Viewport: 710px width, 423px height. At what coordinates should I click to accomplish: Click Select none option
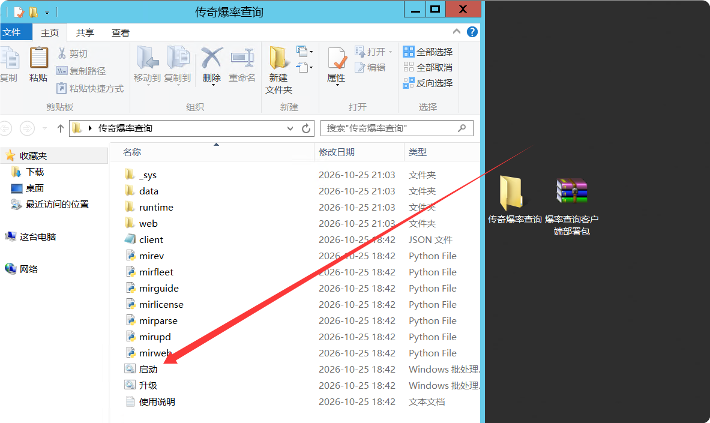(428, 67)
